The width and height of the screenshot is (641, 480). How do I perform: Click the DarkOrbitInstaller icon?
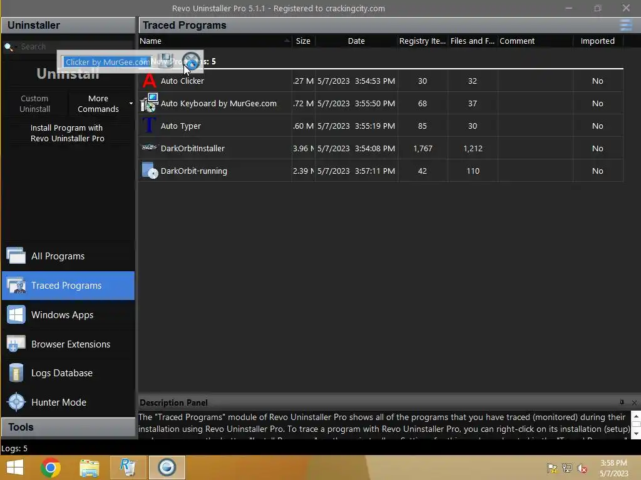pyautogui.click(x=149, y=147)
